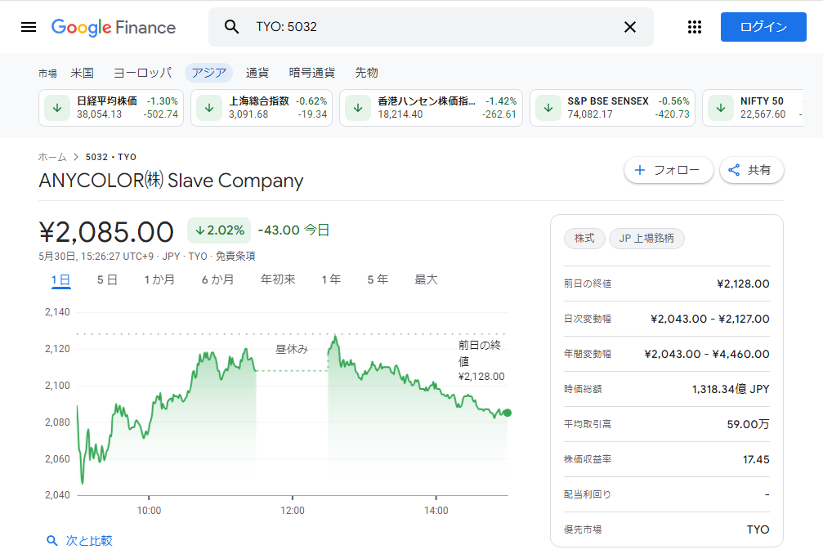Click the down arrow icon on S&P BSE SENSEX
This screenshot has width=823, height=554.
point(548,108)
